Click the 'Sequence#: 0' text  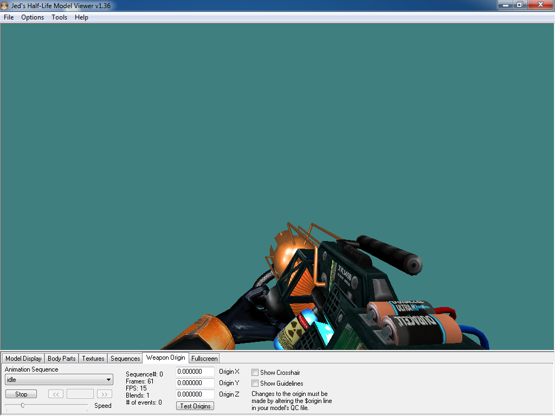click(144, 374)
